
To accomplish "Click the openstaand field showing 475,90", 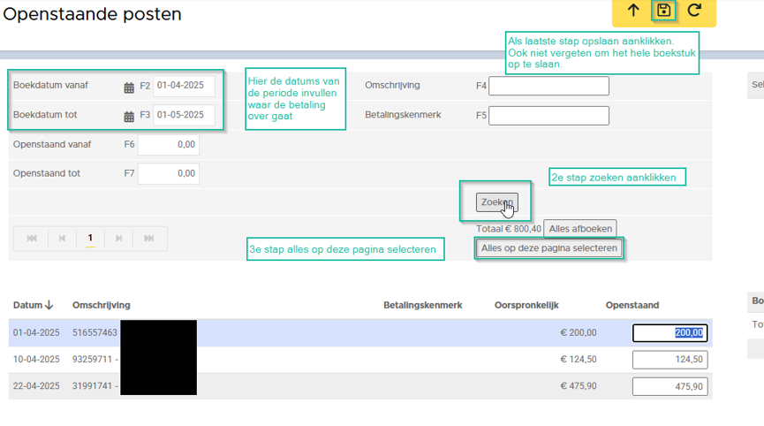I will coord(670,386).
